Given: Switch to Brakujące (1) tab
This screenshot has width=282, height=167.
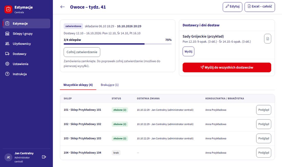Looking at the screenshot, I should (x=109, y=85).
